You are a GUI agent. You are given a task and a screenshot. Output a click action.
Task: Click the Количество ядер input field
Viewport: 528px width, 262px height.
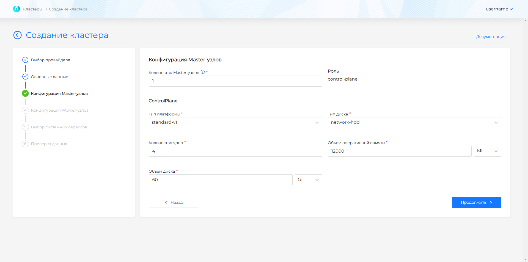(x=235, y=151)
